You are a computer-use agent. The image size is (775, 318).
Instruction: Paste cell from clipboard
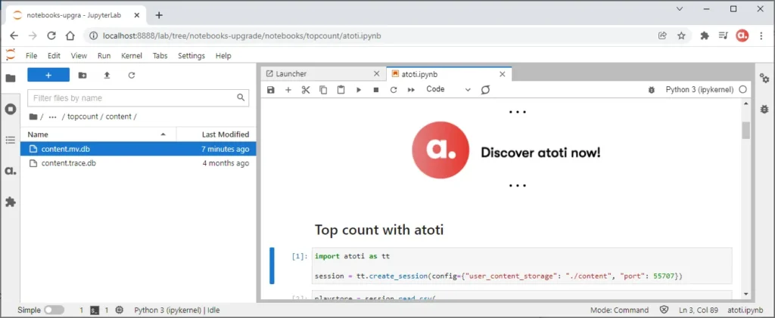point(341,90)
